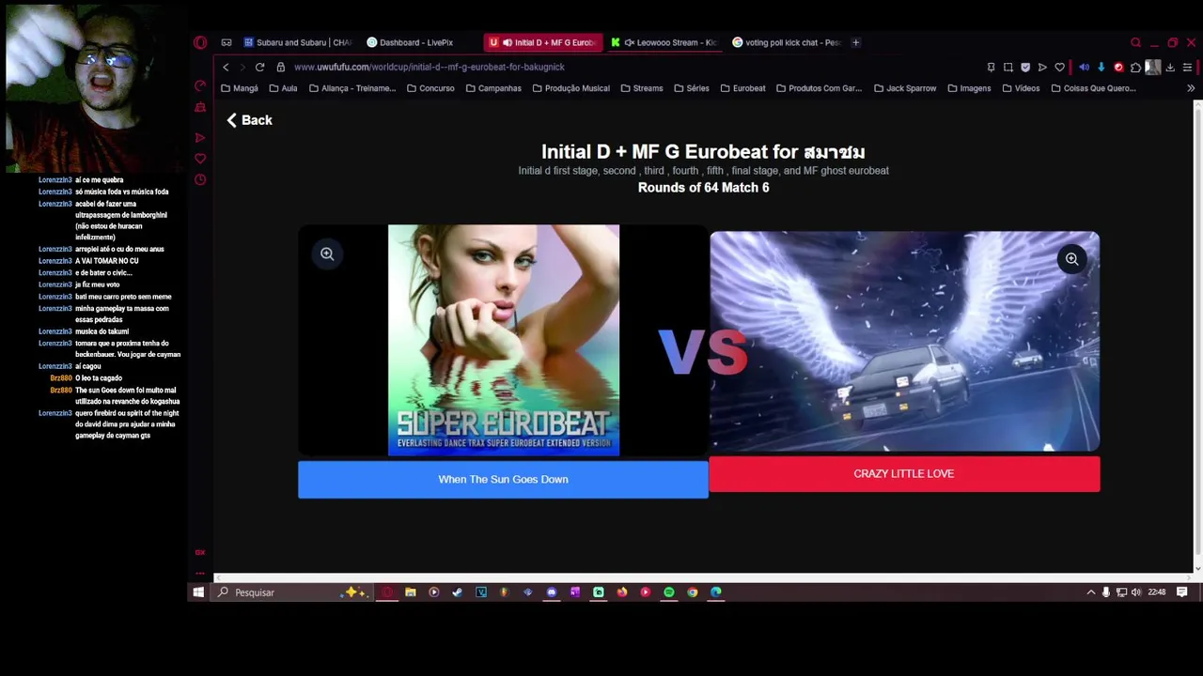Open the Concurso bookmarks folder
Viewport: 1203px width, 676px height.
coord(430,88)
